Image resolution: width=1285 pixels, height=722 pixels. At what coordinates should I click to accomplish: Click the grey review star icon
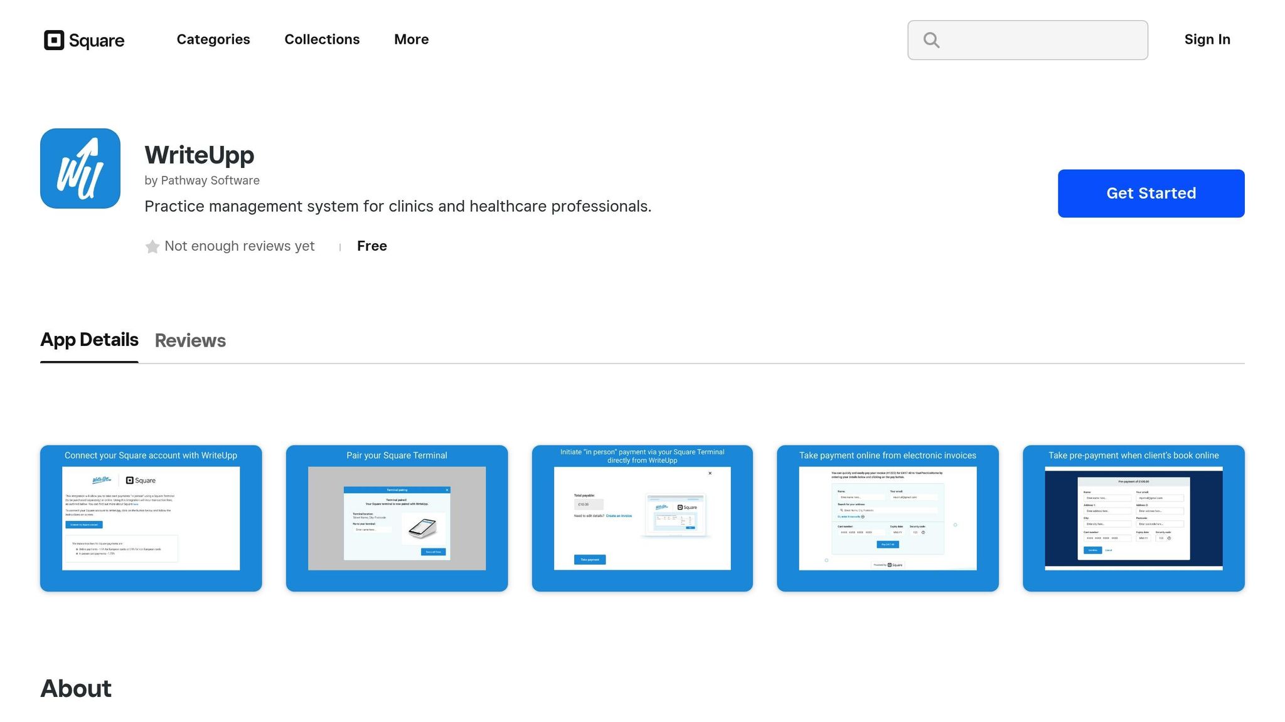[152, 247]
